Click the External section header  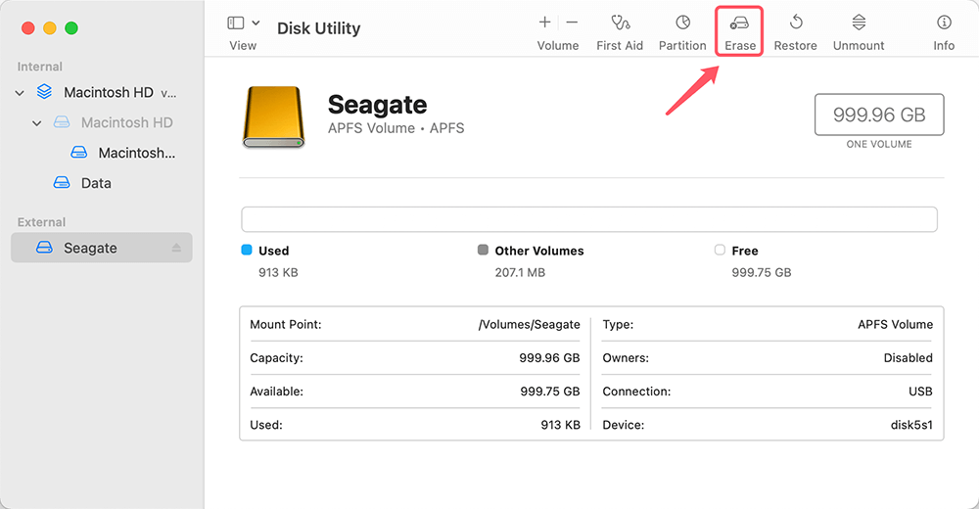(41, 222)
